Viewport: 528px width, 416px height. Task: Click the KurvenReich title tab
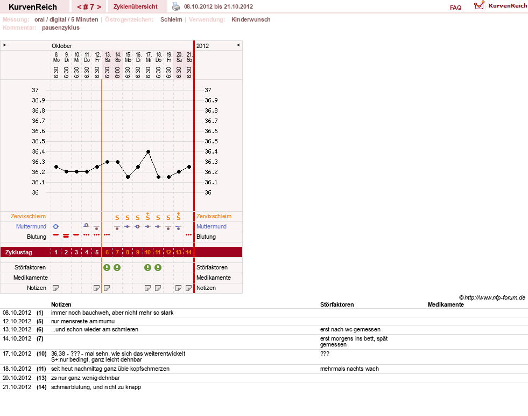(x=33, y=7)
